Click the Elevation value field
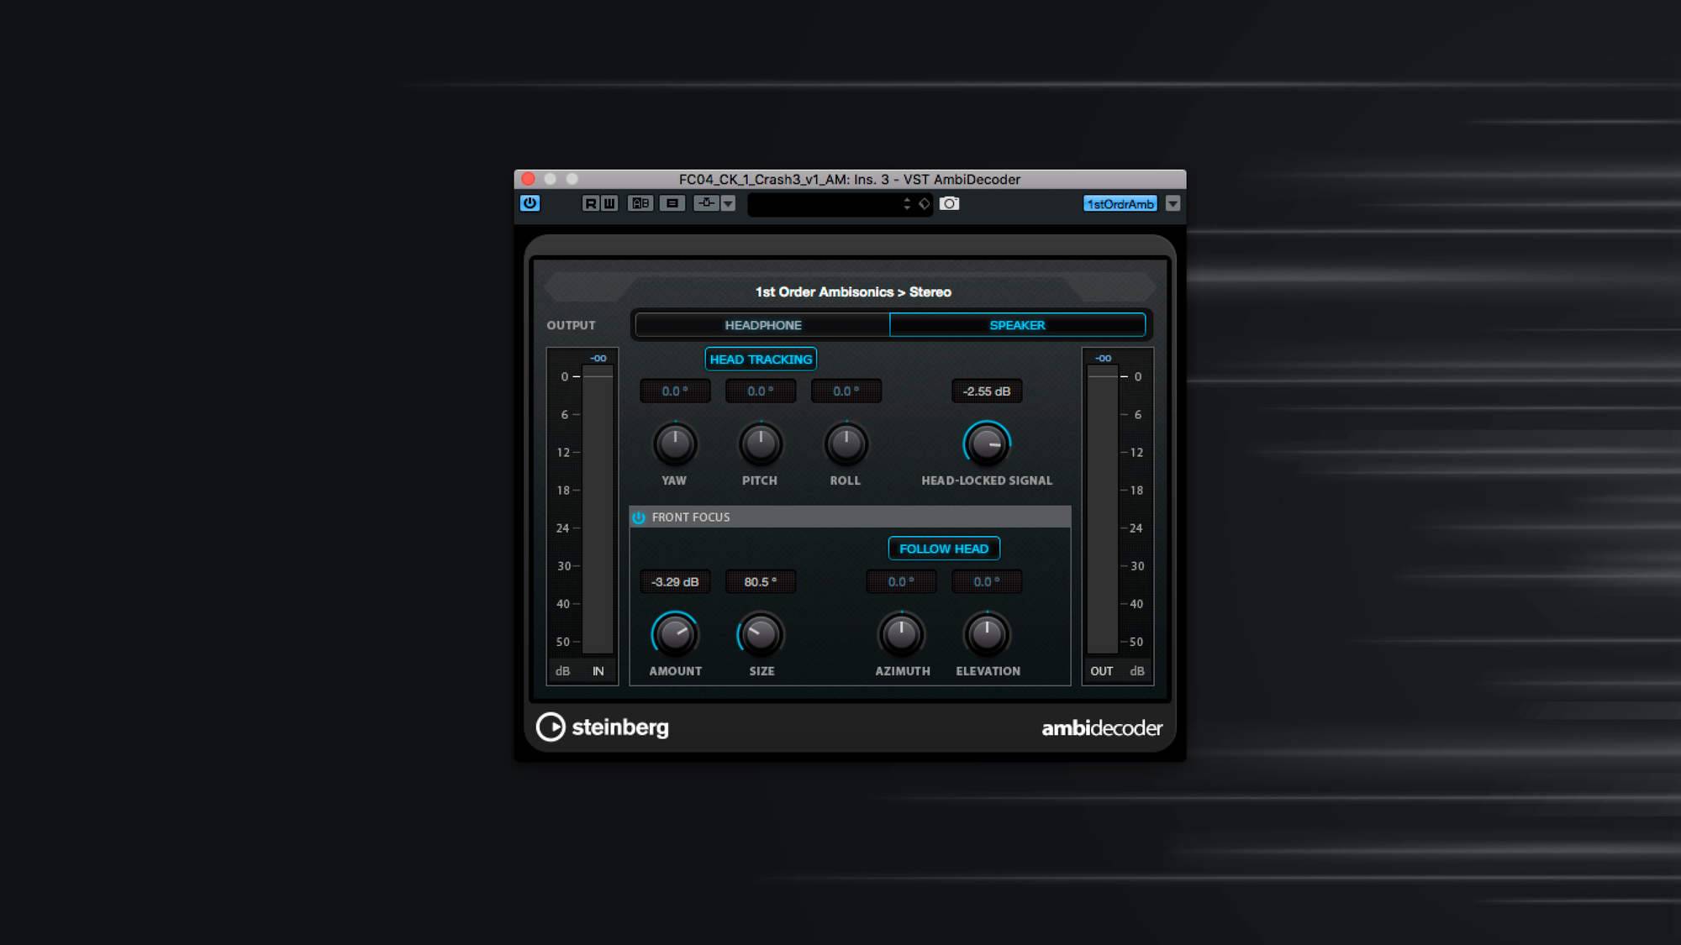The width and height of the screenshot is (1681, 945). click(x=987, y=581)
